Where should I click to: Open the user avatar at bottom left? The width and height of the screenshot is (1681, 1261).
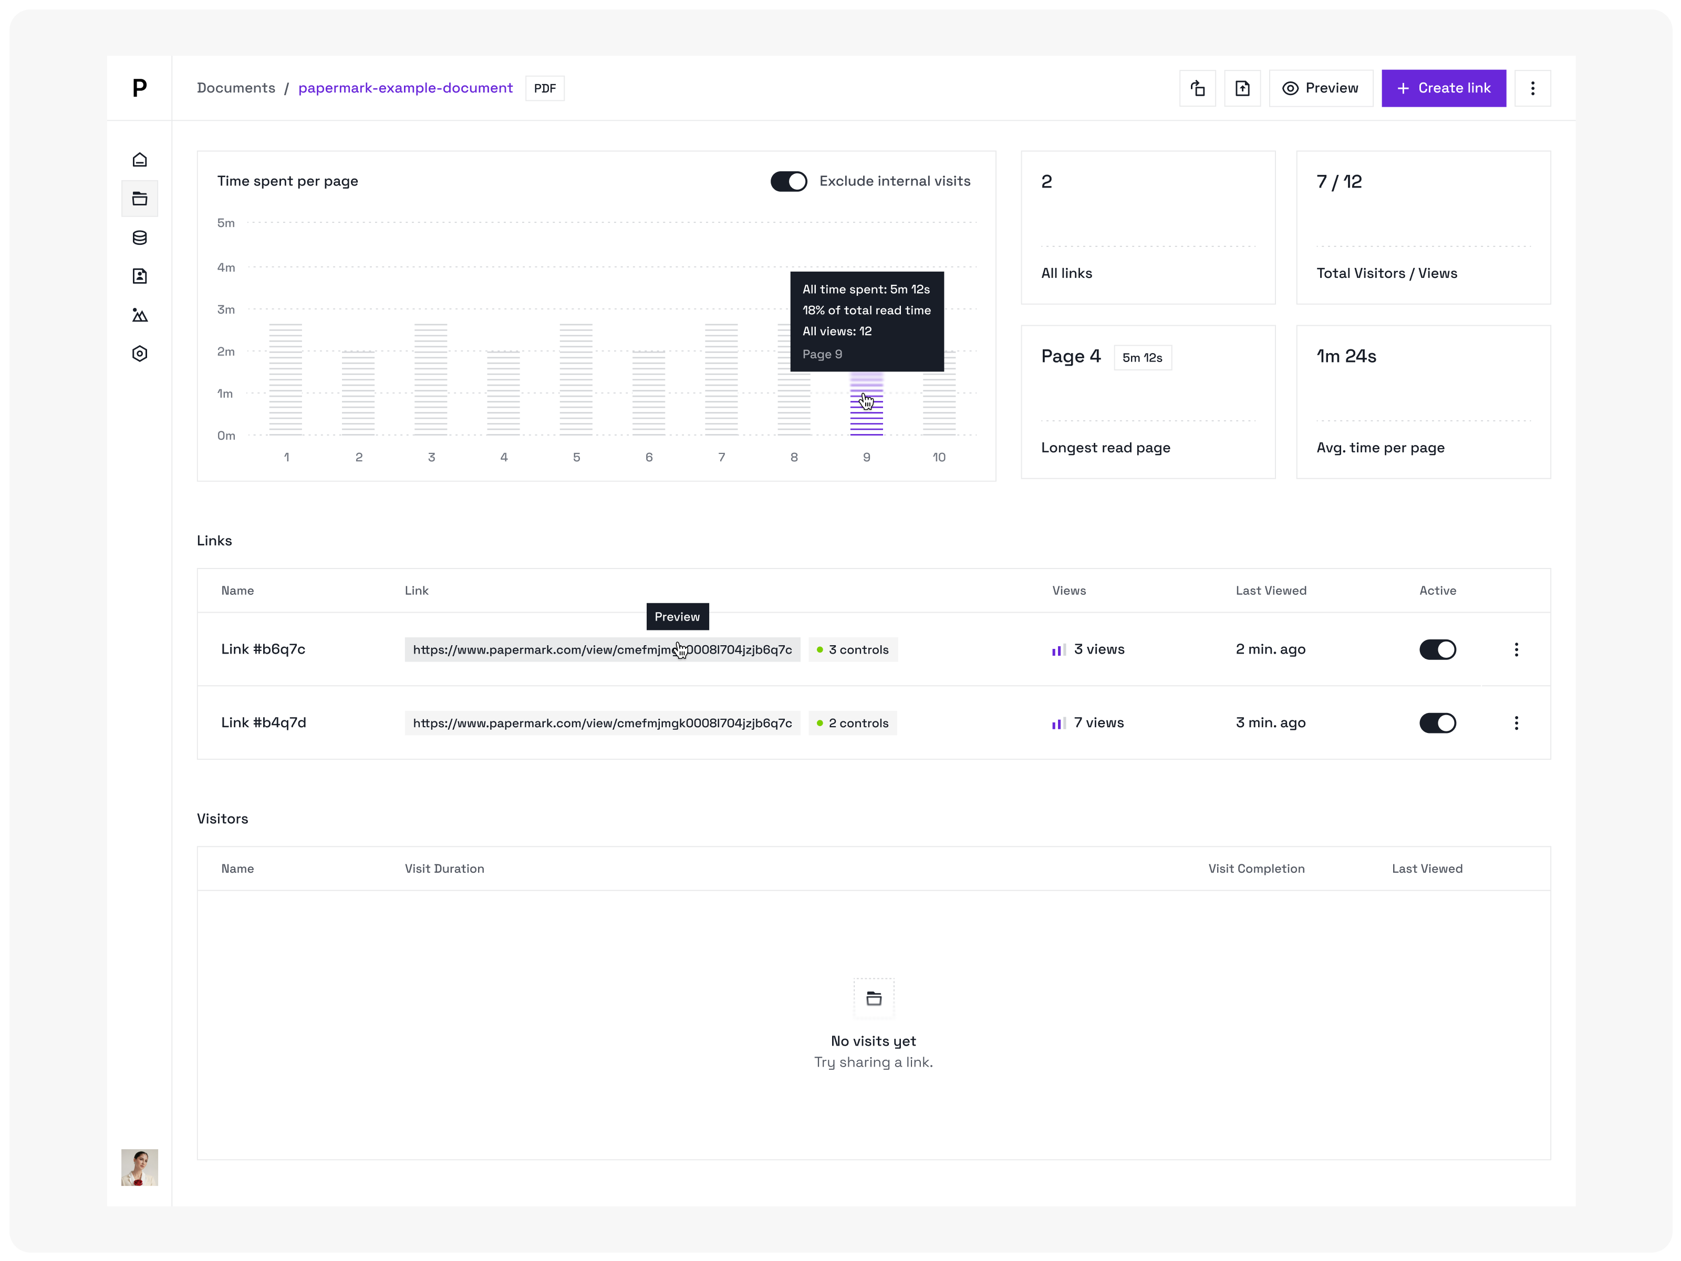click(140, 1169)
